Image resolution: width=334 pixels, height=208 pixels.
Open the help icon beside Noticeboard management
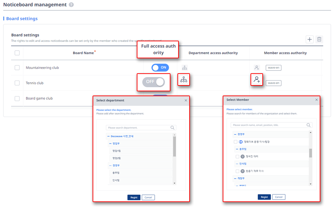[71, 5]
